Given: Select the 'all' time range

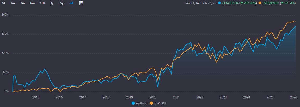Looking at the screenshot, I should pos(71,3).
